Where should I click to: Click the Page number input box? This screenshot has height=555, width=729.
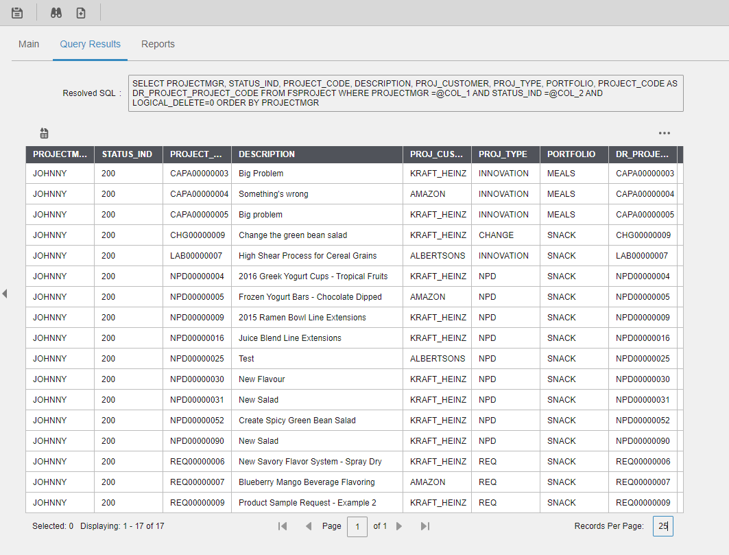[x=357, y=526]
